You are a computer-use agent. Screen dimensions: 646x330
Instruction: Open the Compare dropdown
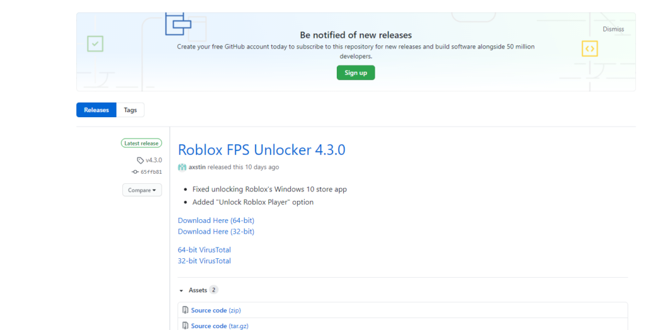(142, 190)
